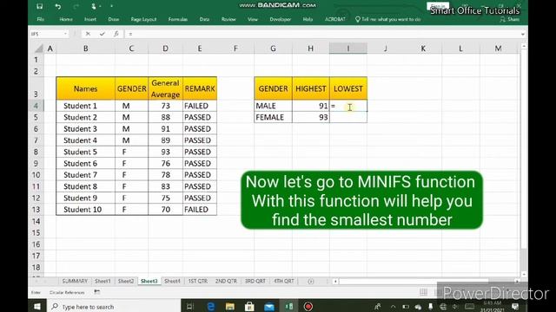Screen dimensions: 556x312
Task: Open Task View from the taskbar
Action: tap(190, 306)
